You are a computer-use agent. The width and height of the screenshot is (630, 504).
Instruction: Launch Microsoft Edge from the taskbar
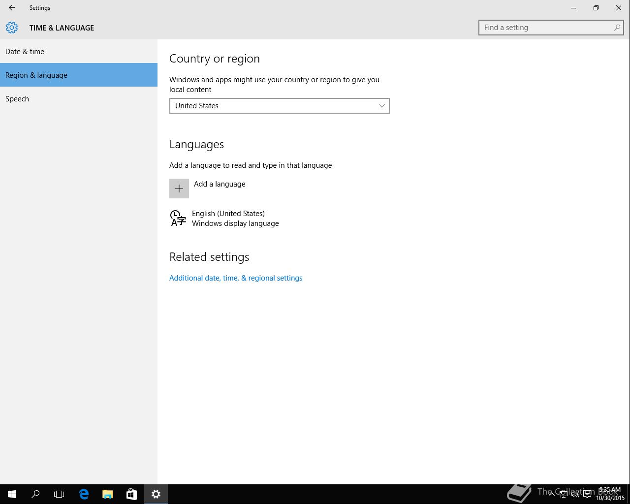(84, 494)
